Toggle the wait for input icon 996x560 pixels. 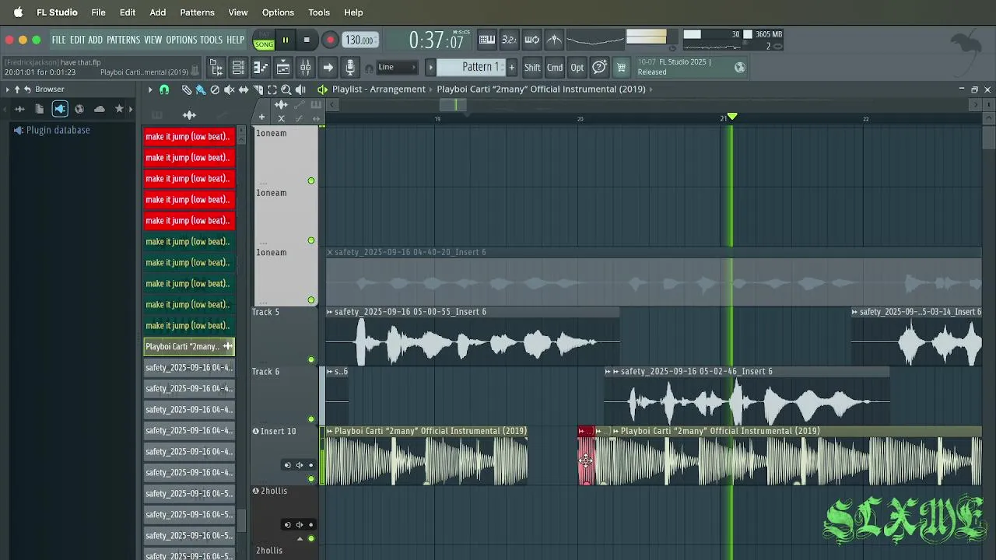click(531, 40)
